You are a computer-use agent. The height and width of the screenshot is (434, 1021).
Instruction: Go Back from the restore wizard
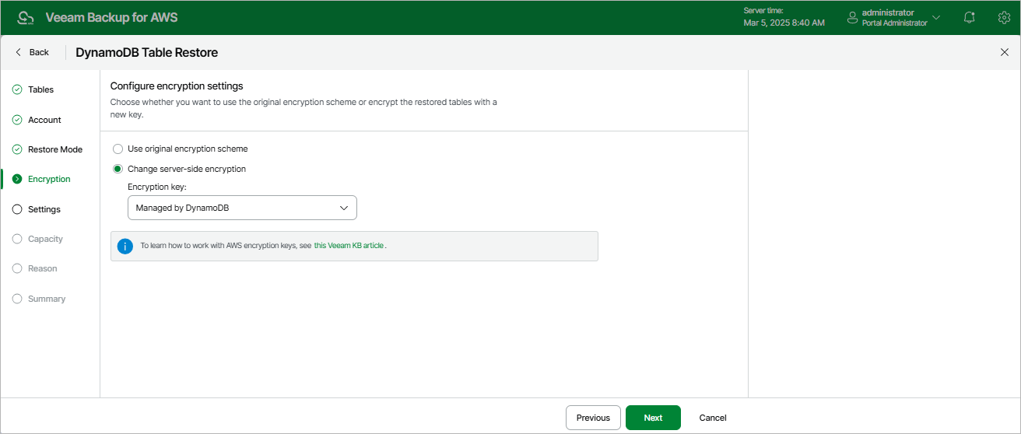pyautogui.click(x=32, y=52)
